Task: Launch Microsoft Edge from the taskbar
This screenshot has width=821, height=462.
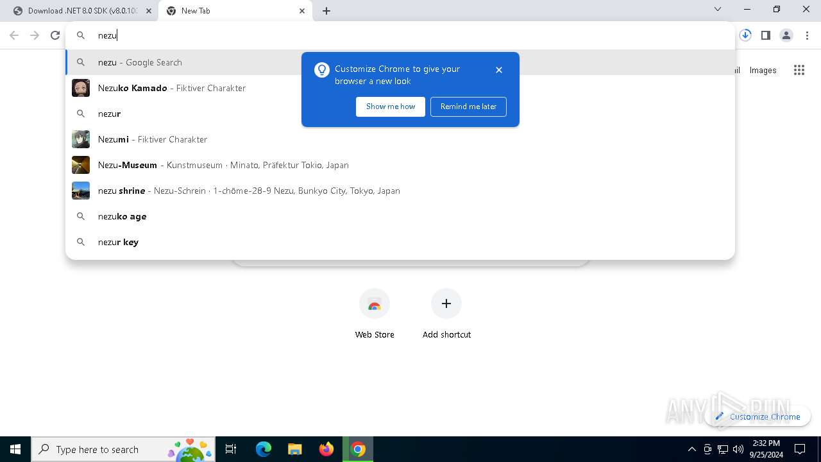Action: tap(264, 449)
